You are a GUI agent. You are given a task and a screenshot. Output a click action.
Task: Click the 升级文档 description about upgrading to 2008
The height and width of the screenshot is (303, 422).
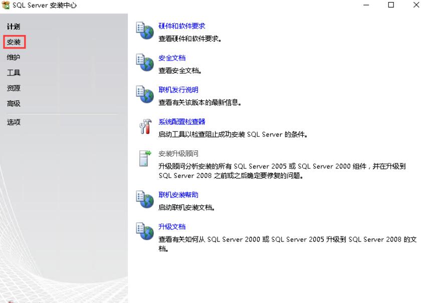[x=288, y=244]
